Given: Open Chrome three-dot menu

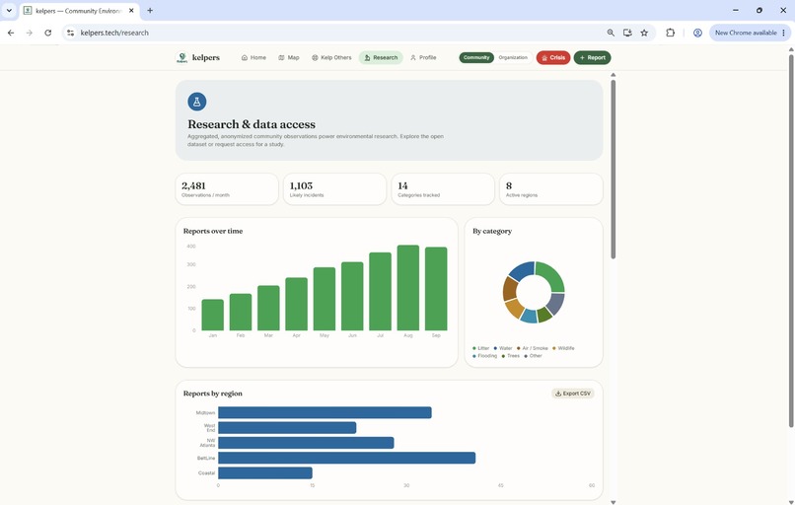Looking at the screenshot, I should pyautogui.click(x=784, y=33).
